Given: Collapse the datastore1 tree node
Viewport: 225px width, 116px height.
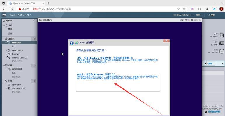Looking at the screenshot, I should point(6,69).
